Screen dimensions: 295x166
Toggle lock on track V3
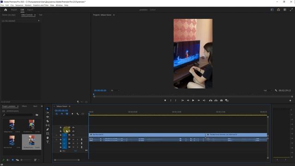tap(60, 127)
